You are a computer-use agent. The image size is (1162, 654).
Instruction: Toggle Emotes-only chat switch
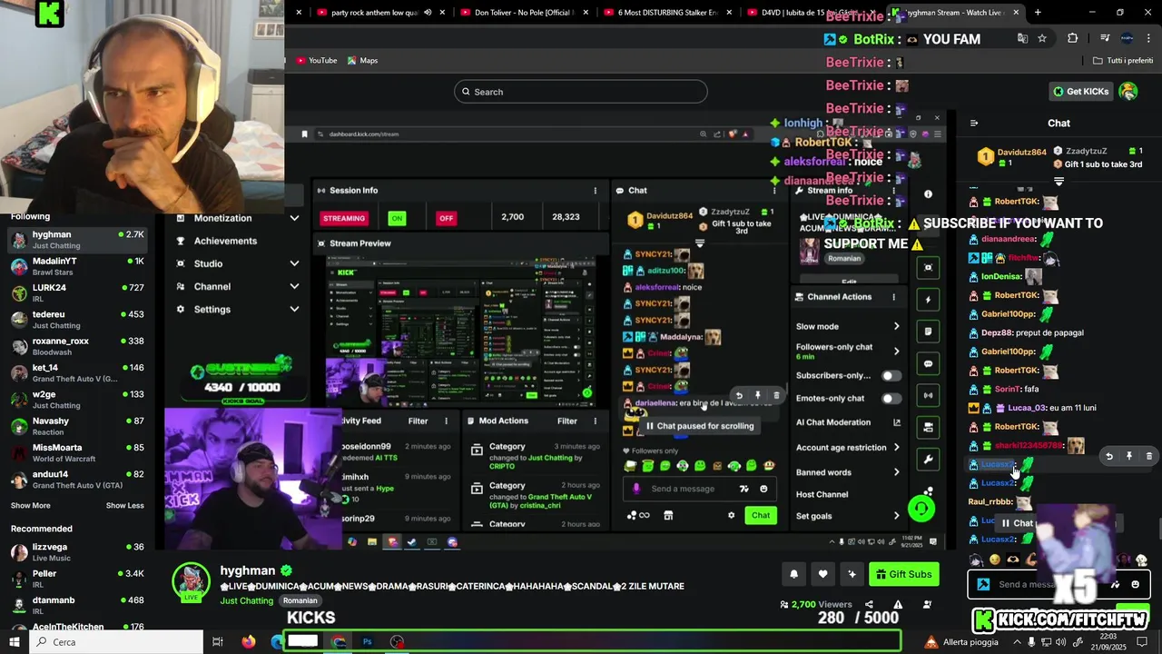pyautogui.click(x=891, y=398)
